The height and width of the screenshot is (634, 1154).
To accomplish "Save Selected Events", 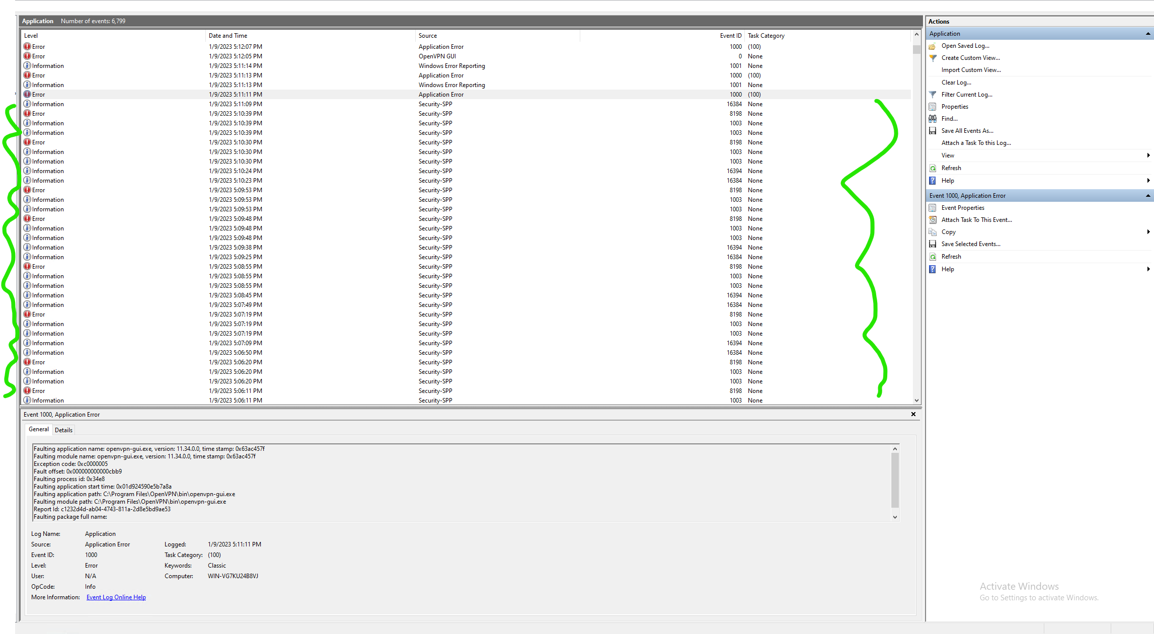I will pos(971,244).
